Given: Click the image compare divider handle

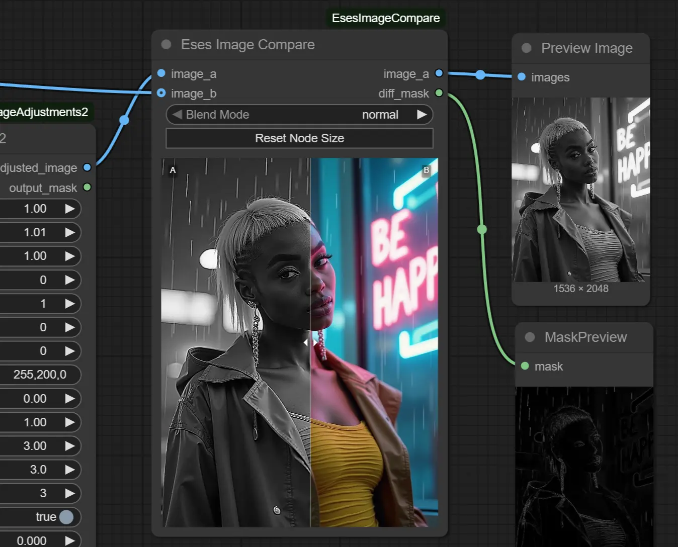Looking at the screenshot, I should click(x=310, y=342).
